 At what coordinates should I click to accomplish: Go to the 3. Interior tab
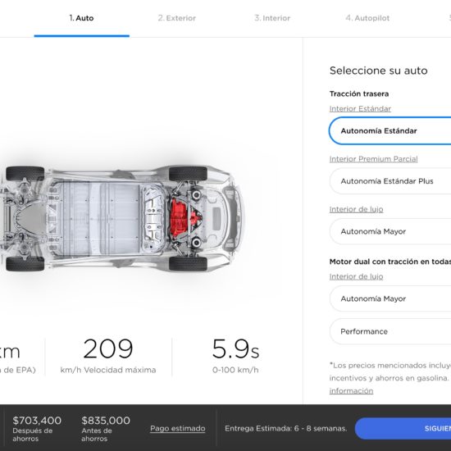click(272, 18)
